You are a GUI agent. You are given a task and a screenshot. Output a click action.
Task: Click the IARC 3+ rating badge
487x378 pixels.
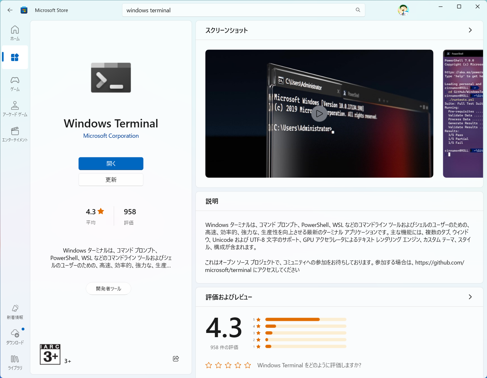pyautogui.click(x=50, y=354)
